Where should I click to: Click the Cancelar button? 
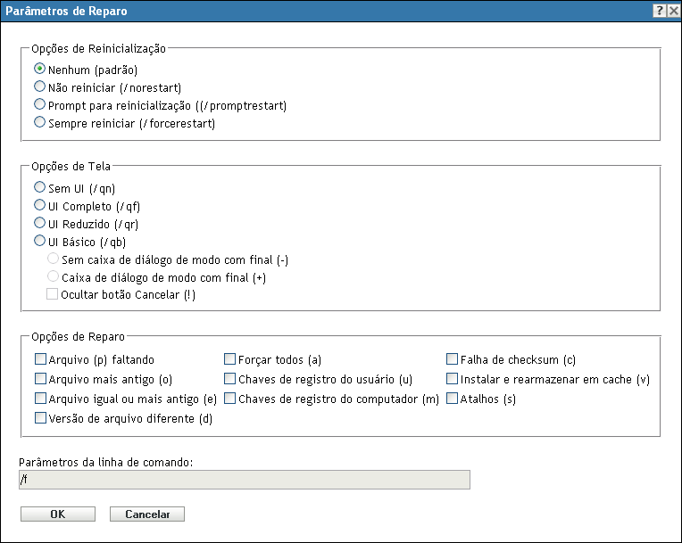tap(146, 514)
